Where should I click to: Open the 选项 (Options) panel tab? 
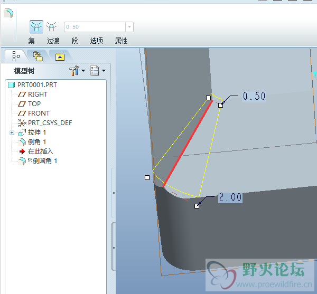point(97,41)
